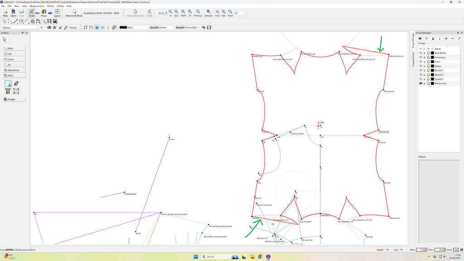Select the Add Pattern Piece tool
The height and width of the screenshot is (261, 464).
coord(8,84)
